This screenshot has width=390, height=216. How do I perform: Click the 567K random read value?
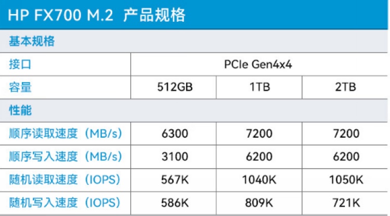tap(175, 180)
